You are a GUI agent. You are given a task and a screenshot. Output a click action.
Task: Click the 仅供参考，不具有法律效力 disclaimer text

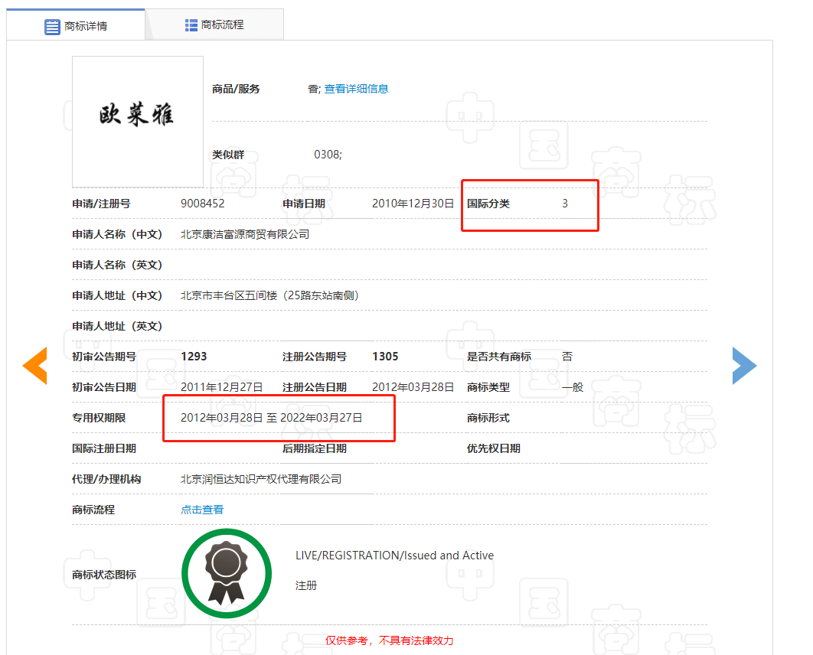390,640
